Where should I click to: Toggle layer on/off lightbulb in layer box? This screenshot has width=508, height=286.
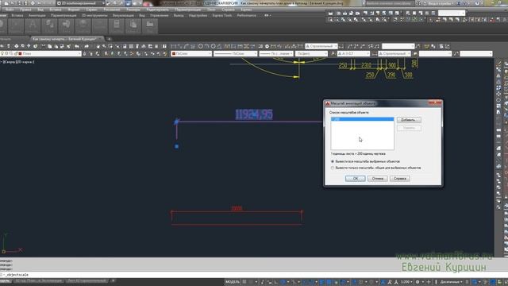[2, 53]
